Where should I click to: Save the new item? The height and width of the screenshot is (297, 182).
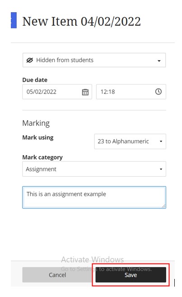(131, 275)
